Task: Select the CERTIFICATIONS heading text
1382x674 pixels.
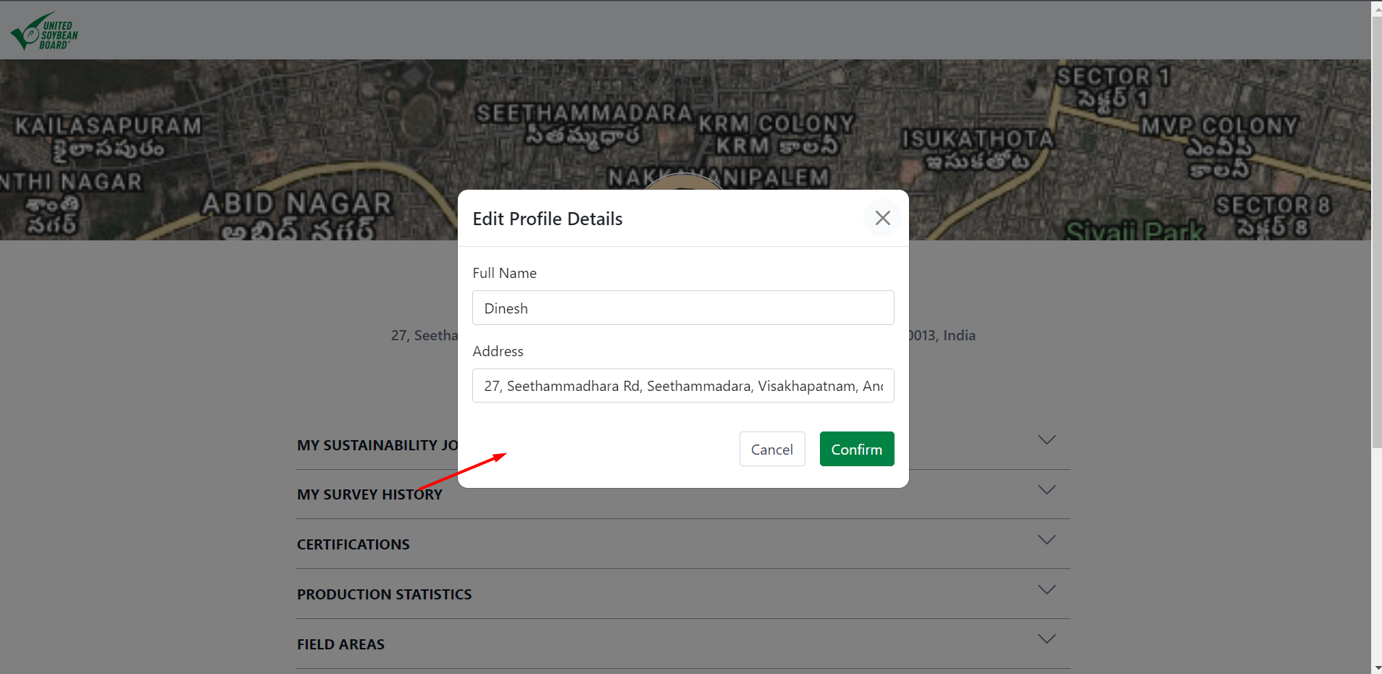Action: coord(353,544)
